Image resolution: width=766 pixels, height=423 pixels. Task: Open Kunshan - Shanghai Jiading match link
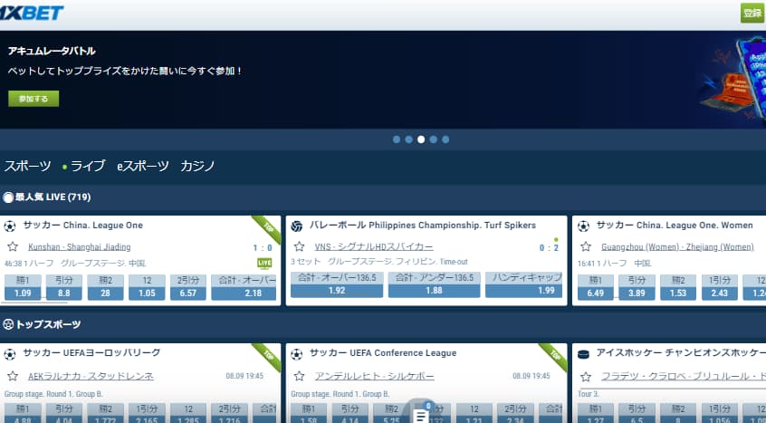79,247
